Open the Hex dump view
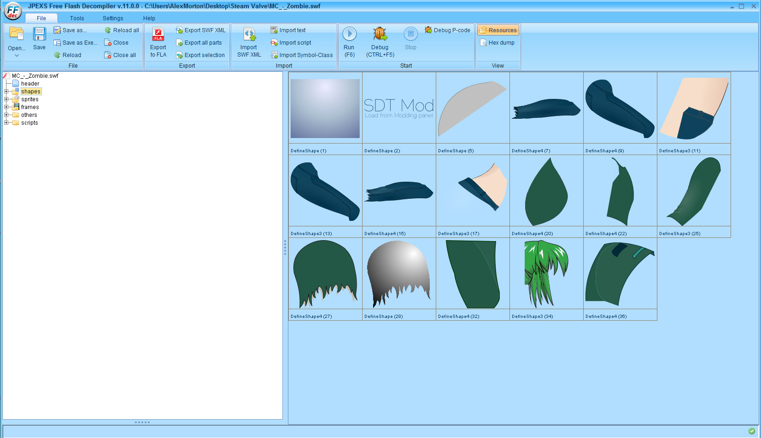 pyautogui.click(x=498, y=43)
